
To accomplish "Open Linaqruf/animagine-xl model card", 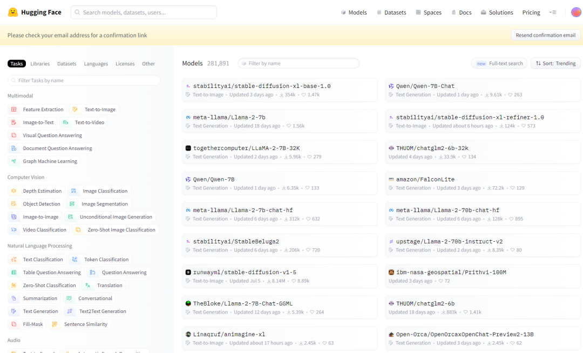I will [x=280, y=338].
